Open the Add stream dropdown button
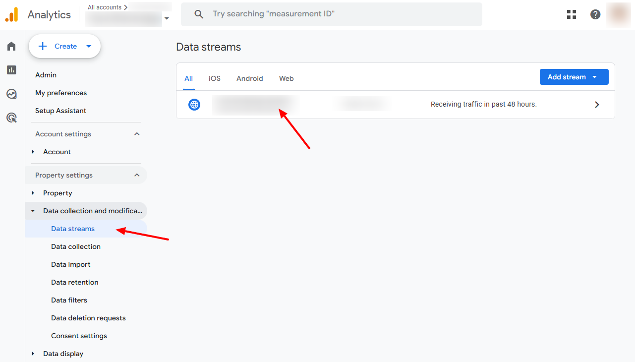This screenshot has width=635, height=362. (574, 77)
